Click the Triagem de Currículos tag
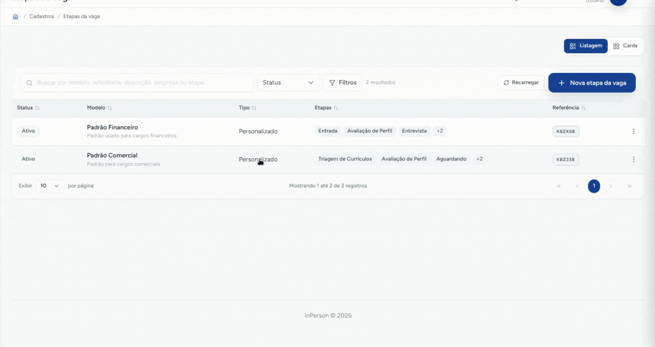This screenshot has width=655, height=347. (345, 159)
